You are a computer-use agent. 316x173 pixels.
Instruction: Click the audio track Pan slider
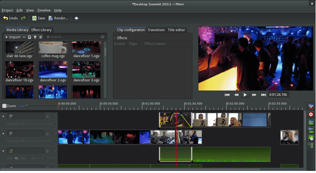tap(46, 158)
